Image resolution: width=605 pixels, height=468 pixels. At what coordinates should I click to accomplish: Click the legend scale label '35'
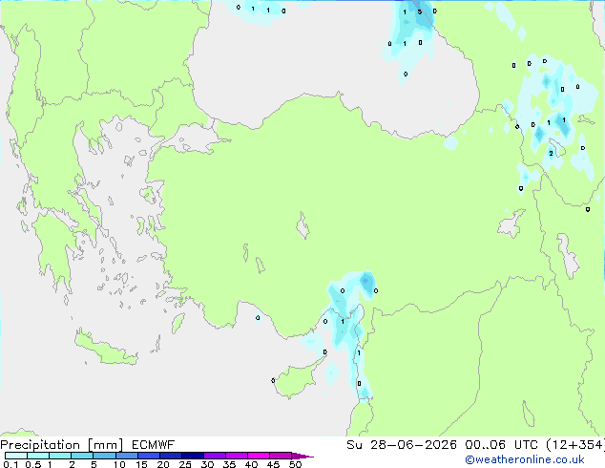coord(229,464)
